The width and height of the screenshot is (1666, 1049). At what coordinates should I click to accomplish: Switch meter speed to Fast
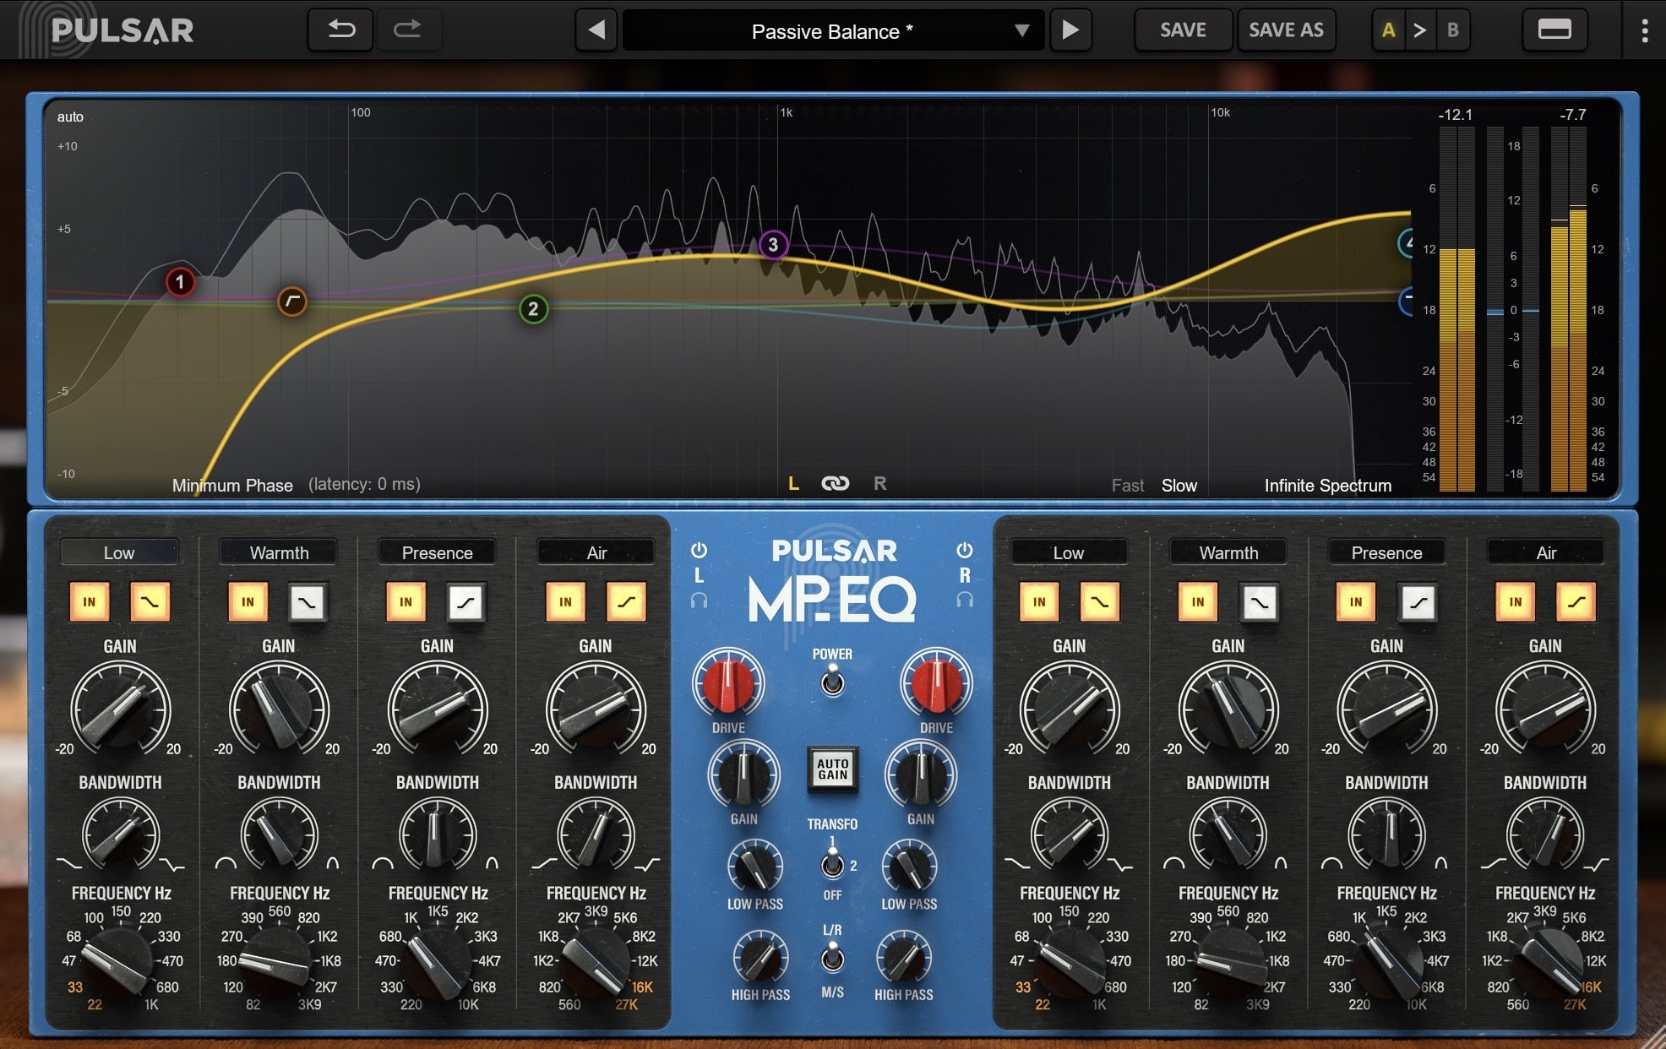point(1128,485)
